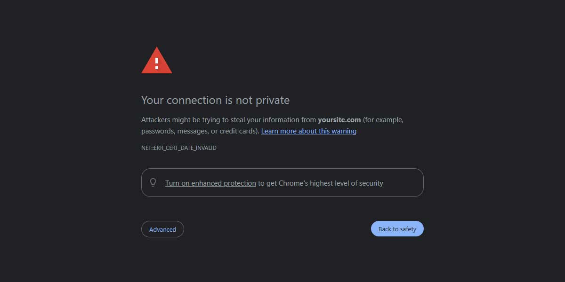Viewport: 565px width, 282px height.
Task: Click the red warning triangle icon
Action: pos(157,62)
